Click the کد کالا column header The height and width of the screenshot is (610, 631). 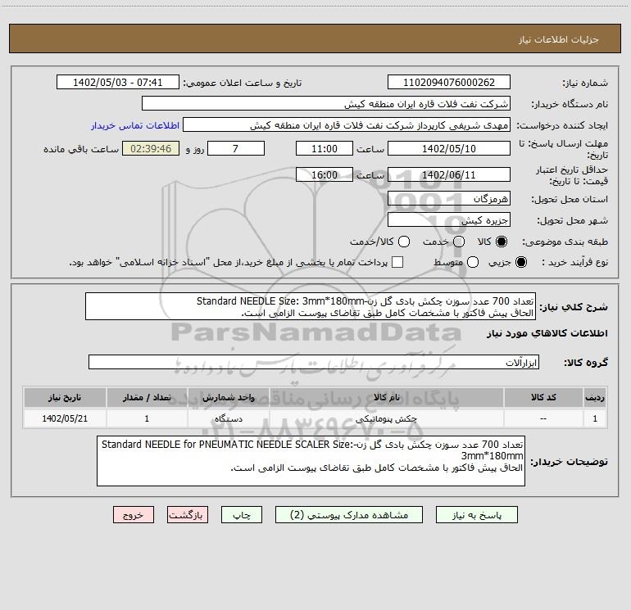click(543, 397)
